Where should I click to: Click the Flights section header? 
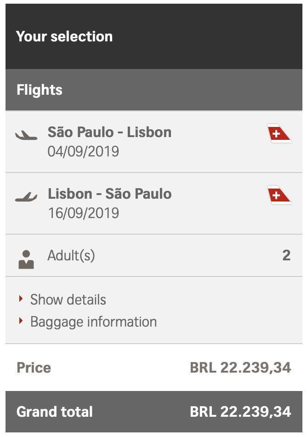click(154, 90)
